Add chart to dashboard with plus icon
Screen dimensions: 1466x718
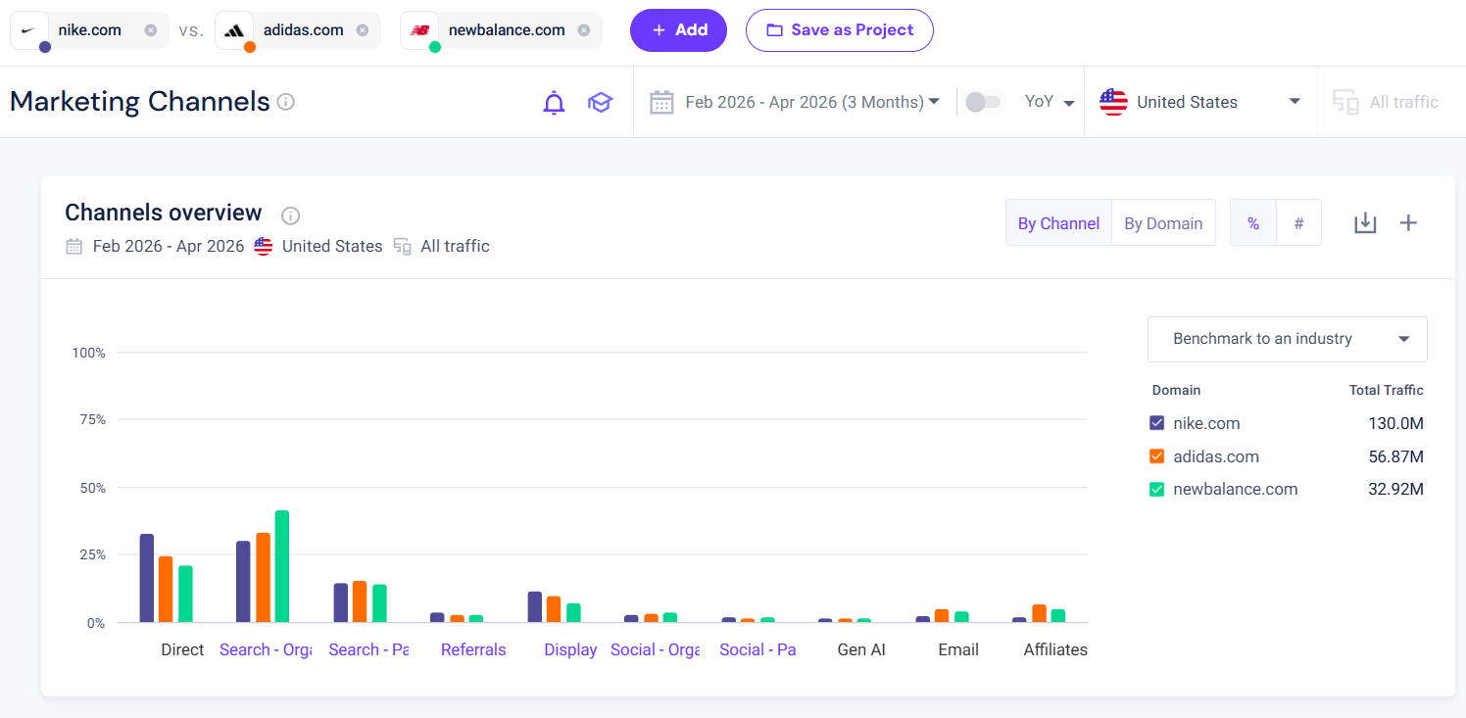point(1408,223)
